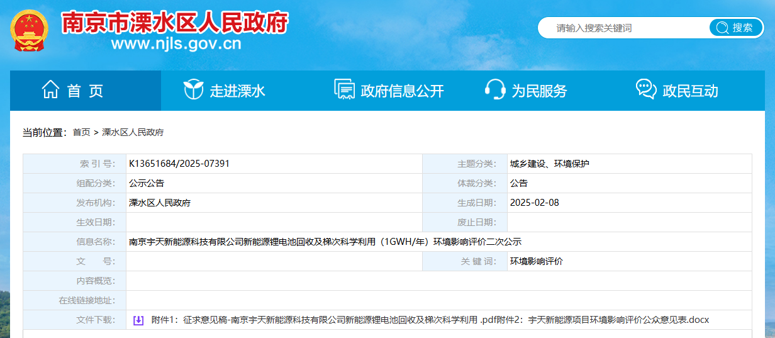The width and height of the screenshot is (775, 338).
Task: Click the national emblem logo
Action: [29, 30]
